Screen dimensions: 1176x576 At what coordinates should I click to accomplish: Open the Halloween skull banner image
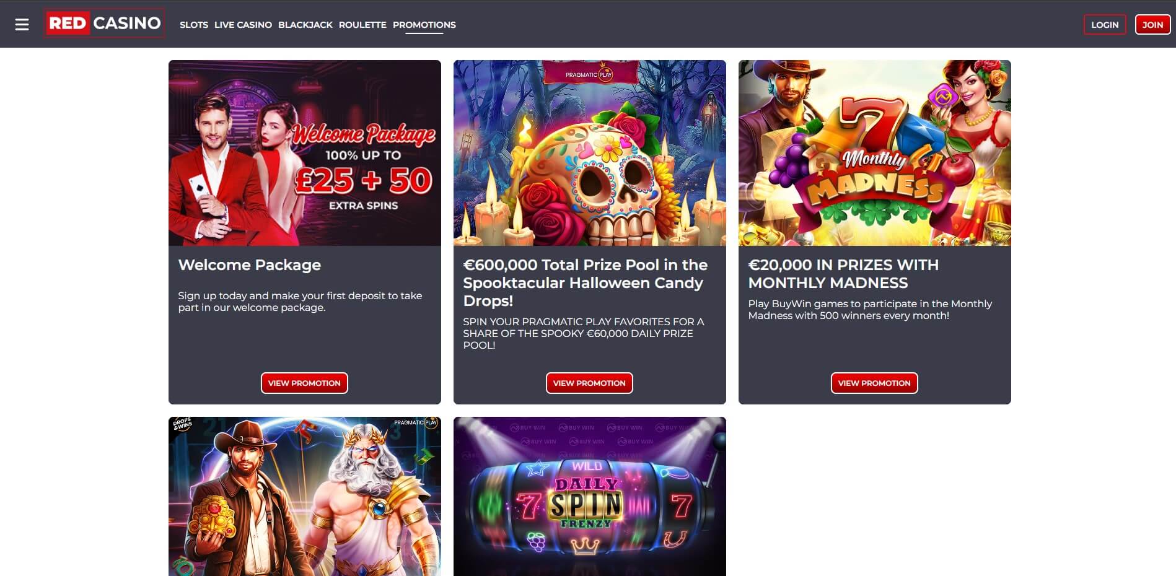(x=590, y=153)
